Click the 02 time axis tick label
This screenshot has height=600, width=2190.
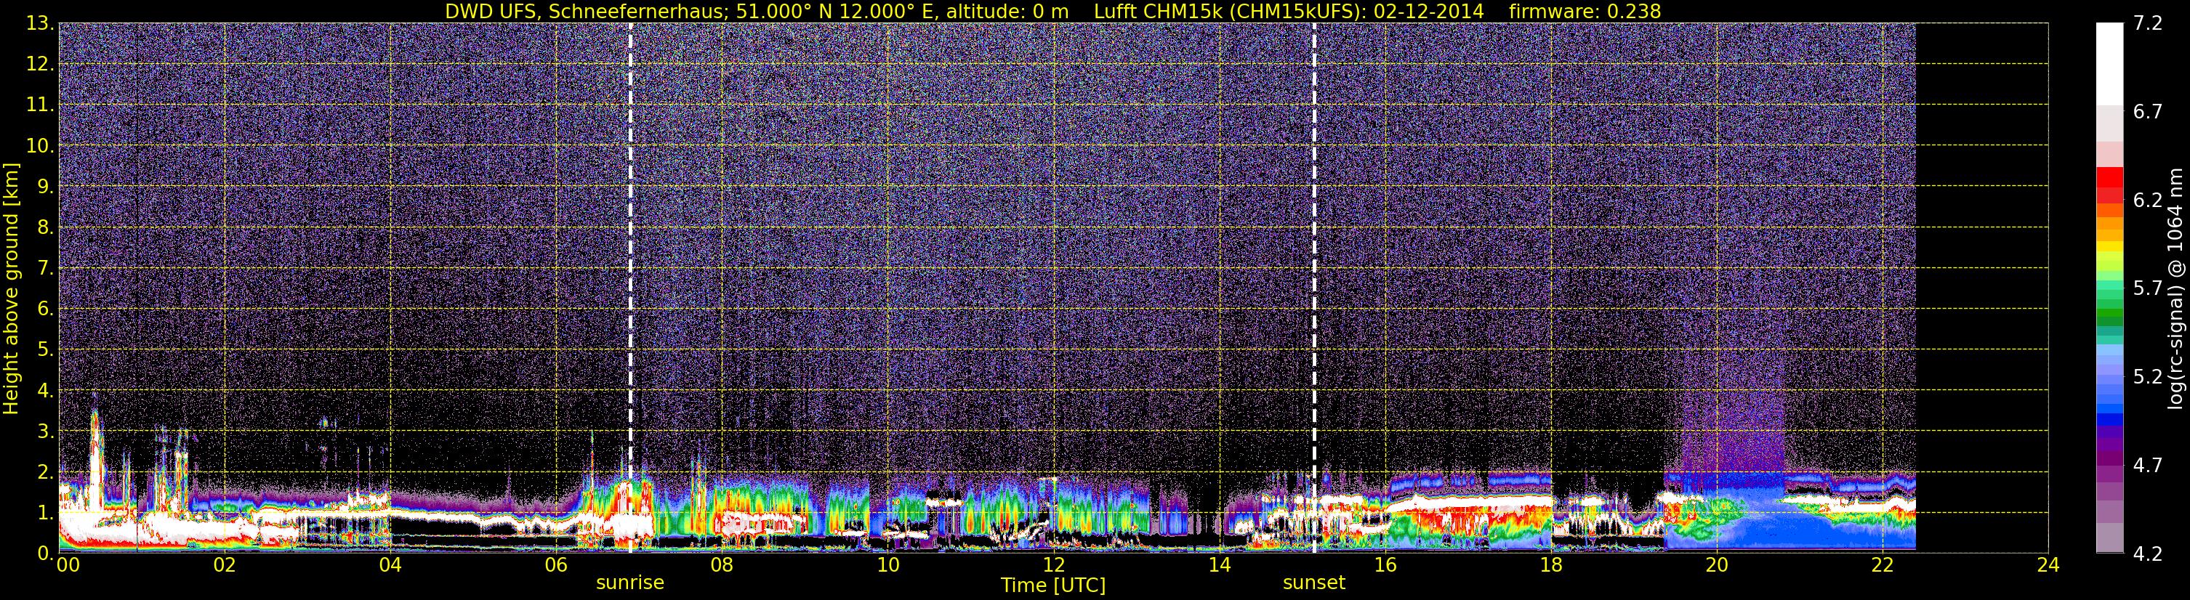click(225, 566)
